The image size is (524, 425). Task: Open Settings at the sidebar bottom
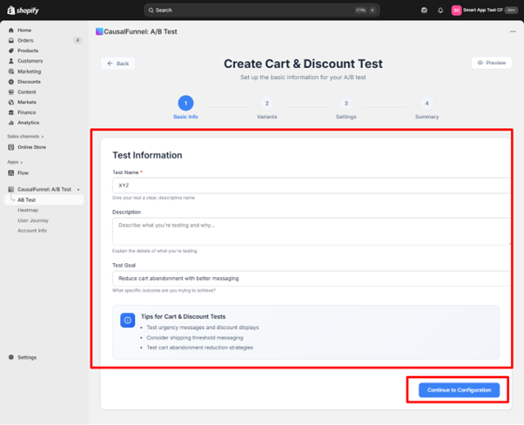click(x=26, y=357)
